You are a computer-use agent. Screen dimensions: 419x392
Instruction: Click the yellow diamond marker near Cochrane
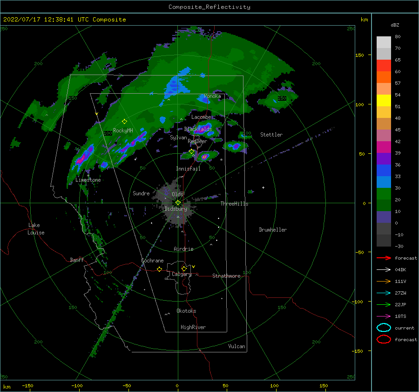click(160, 269)
